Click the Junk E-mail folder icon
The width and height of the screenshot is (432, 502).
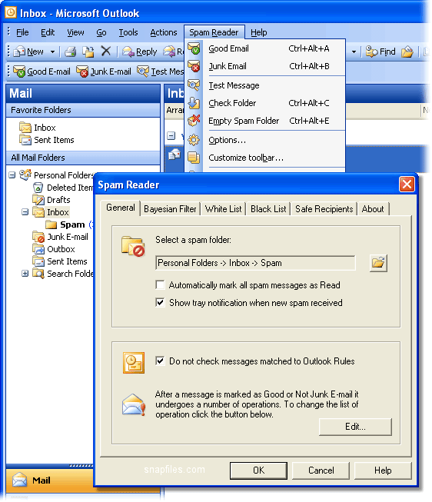pos(38,237)
